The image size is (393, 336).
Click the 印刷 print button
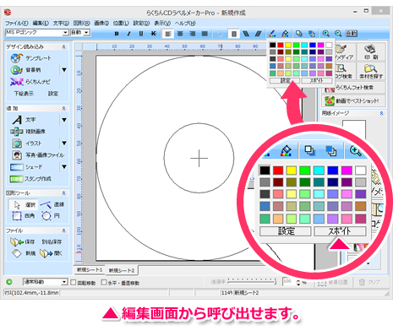[x=371, y=51]
